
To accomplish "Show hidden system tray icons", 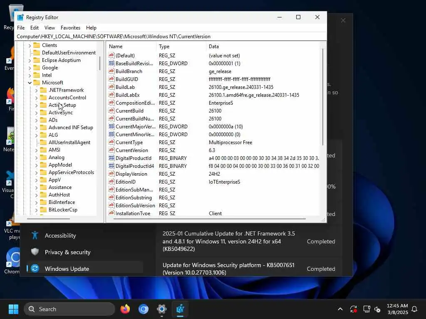I will click(x=340, y=309).
